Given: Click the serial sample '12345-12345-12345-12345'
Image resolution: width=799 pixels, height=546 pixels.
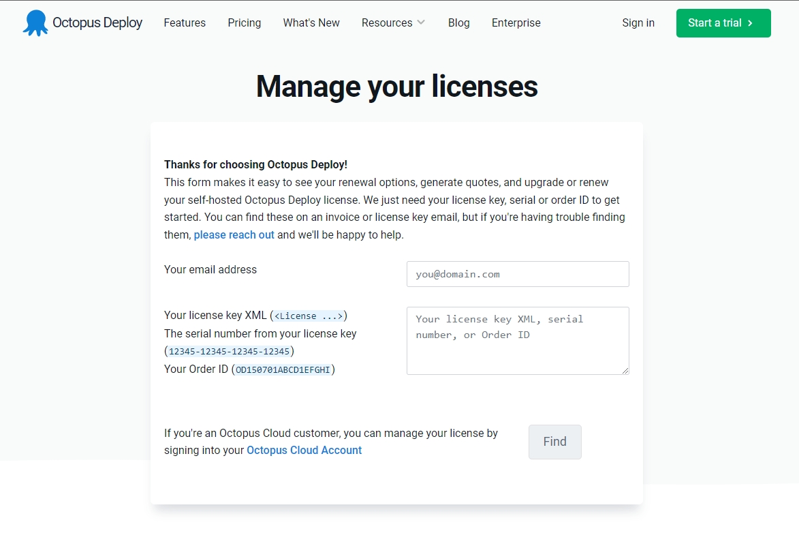Looking at the screenshot, I should pyautogui.click(x=230, y=351).
